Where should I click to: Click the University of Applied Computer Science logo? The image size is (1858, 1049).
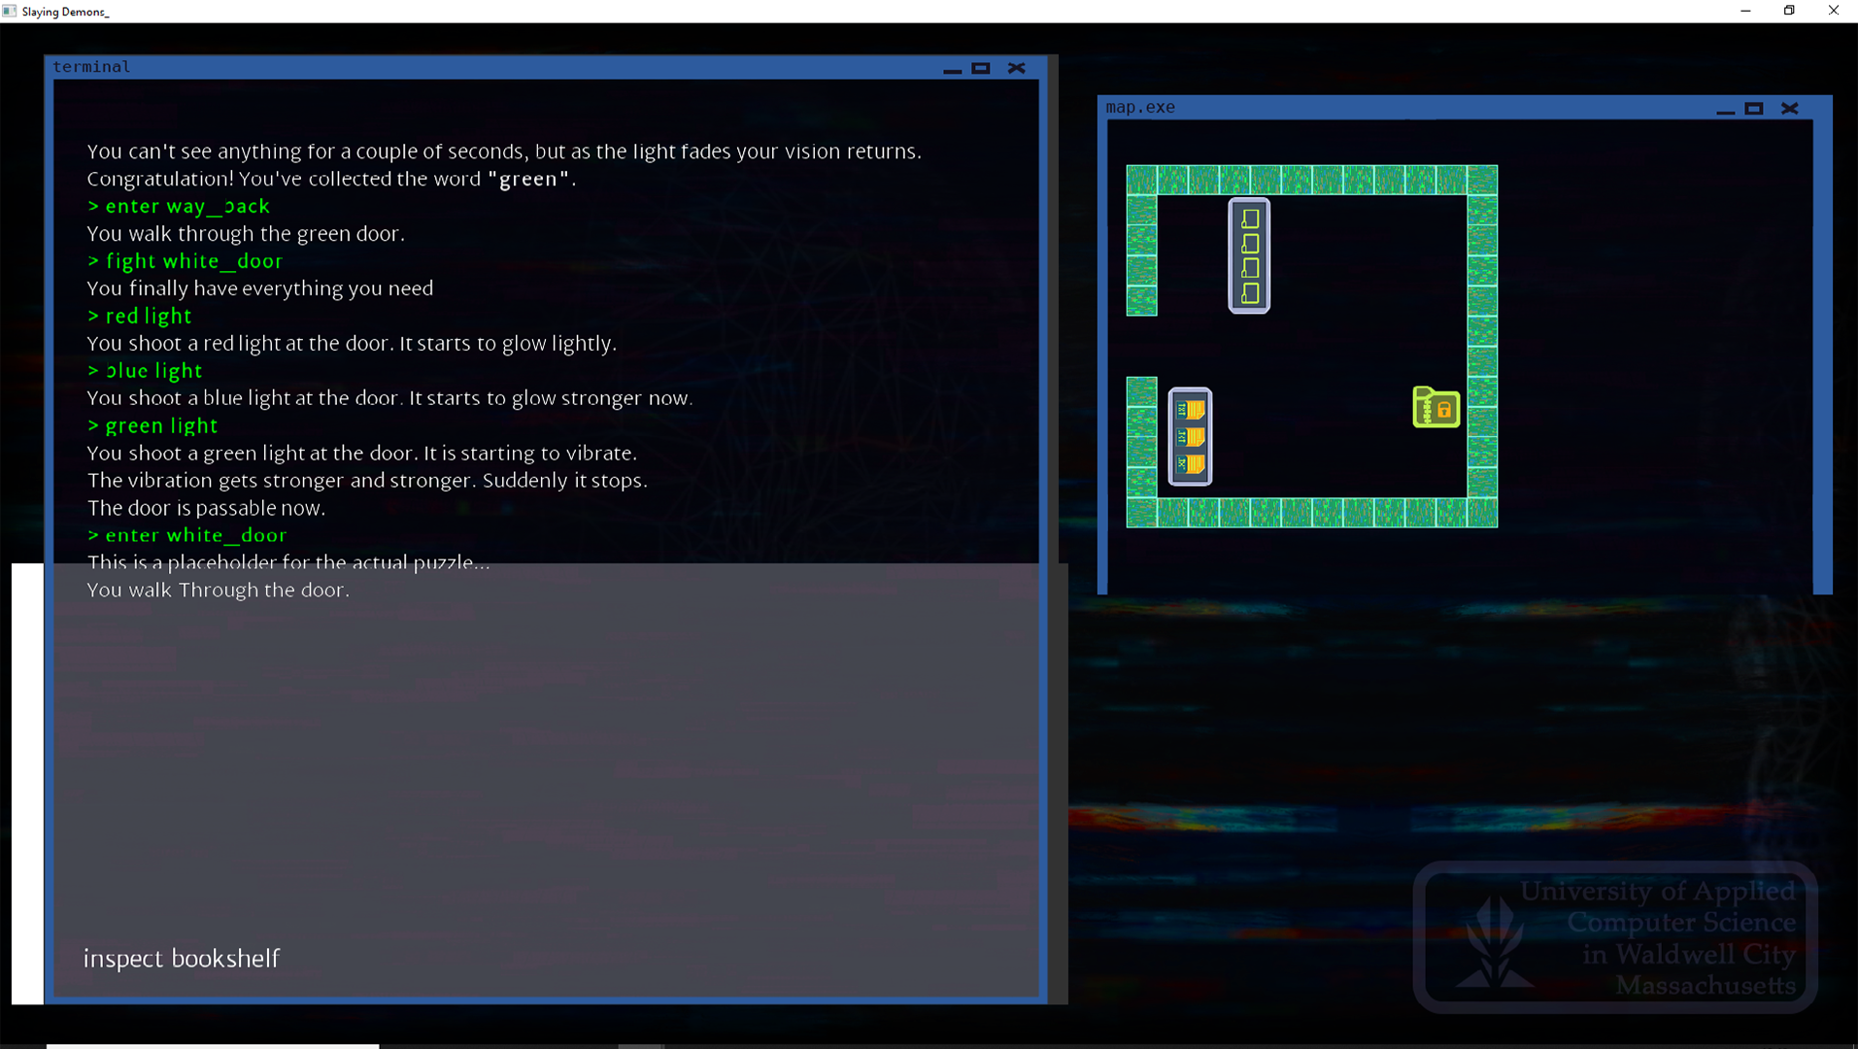coord(1614,936)
